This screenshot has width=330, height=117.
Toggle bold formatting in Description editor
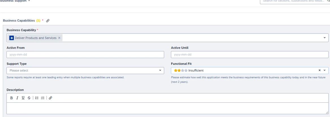tap(12, 98)
